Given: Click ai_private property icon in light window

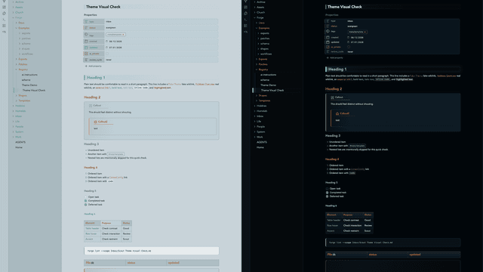Looking at the screenshot, I should (86, 54).
